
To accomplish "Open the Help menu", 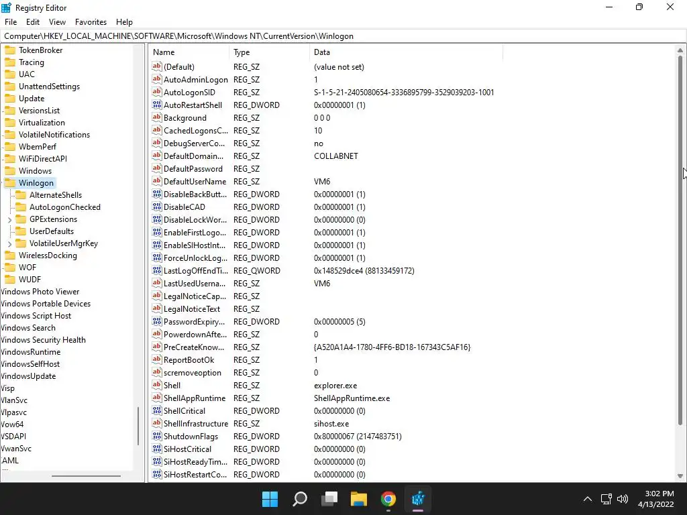I will pyautogui.click(x=124, y=22).
